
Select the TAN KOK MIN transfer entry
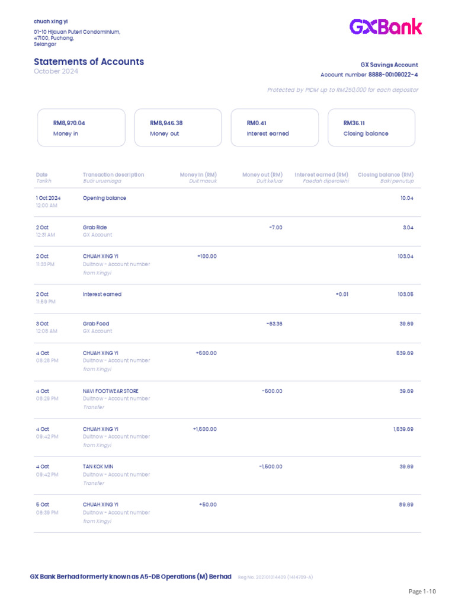click(x=227, y=475)
